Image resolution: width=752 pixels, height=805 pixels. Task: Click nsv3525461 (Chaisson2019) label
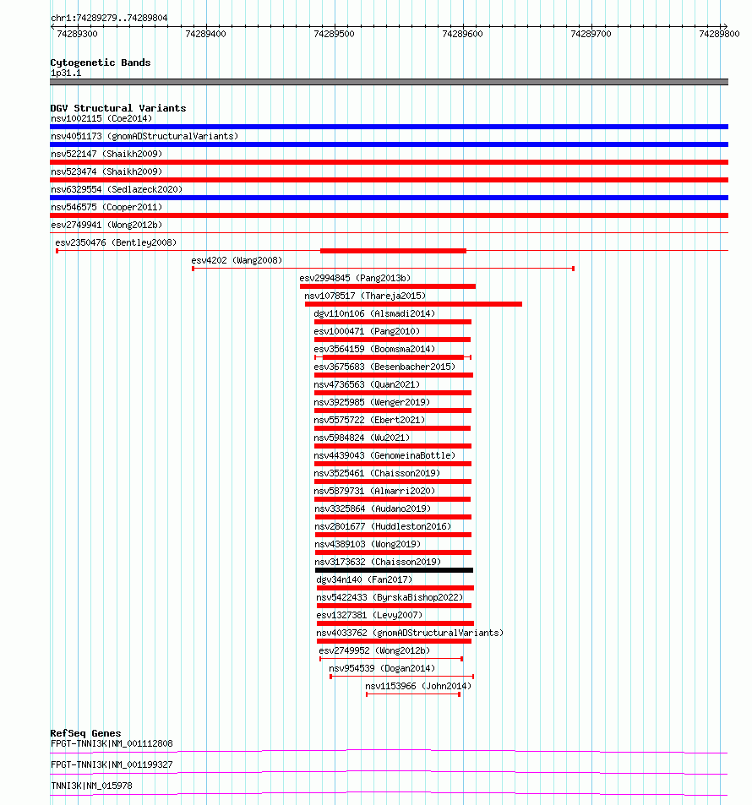click(x=377, y=473)
